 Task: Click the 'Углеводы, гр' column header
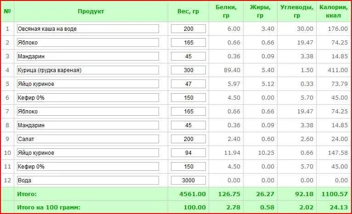click(x=296, y=11)
